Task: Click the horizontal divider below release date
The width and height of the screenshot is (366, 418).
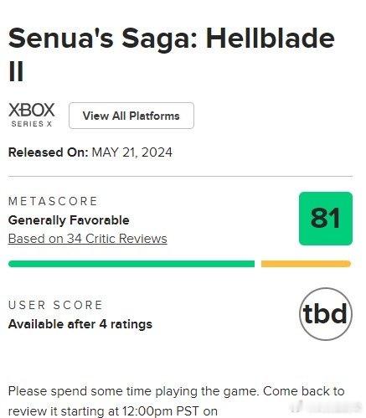Action: coord(180,177)
